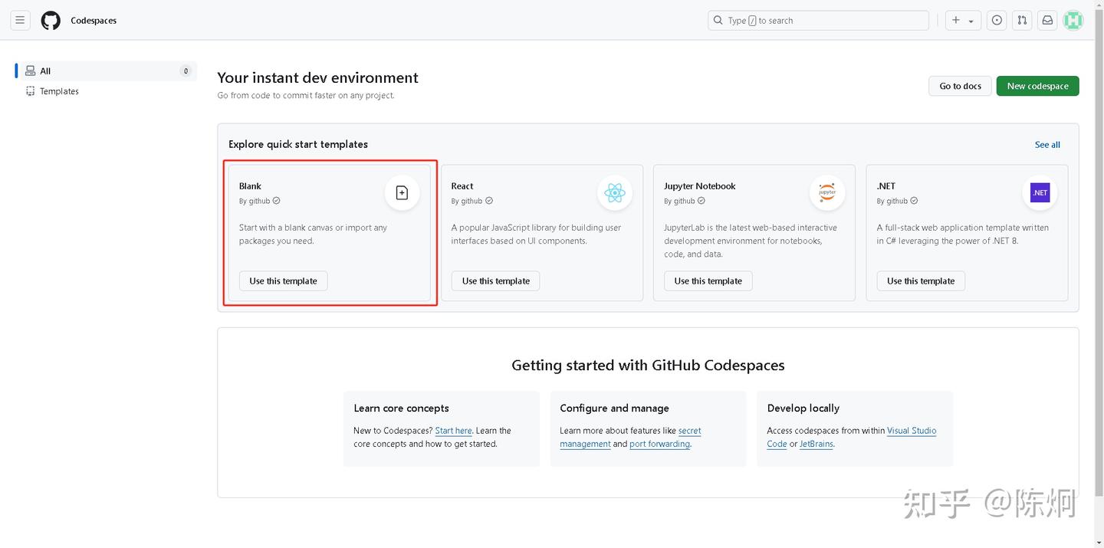Open the hamburger navigation menu
Image resolution: width=1104 pixels, height=548 pixels.
[20, 21]
